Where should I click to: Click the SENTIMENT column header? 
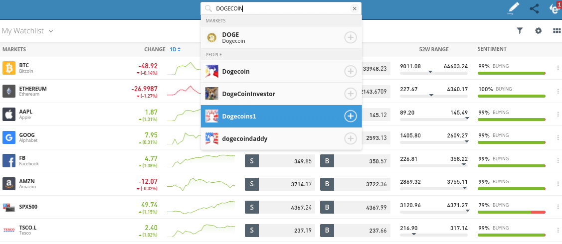(492, 49)
